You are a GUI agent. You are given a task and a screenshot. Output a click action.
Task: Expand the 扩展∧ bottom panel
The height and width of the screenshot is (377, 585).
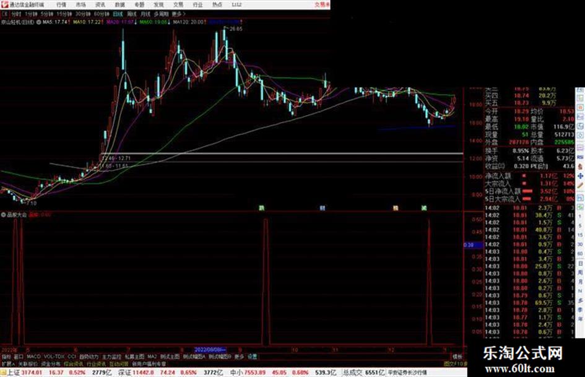8,363
